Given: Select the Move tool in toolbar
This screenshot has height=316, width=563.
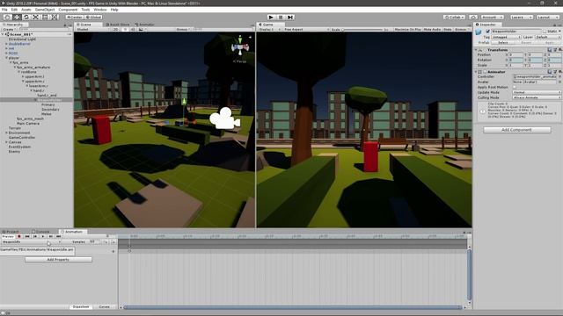Looking at the screenshot, I should (x=17, y=17).
